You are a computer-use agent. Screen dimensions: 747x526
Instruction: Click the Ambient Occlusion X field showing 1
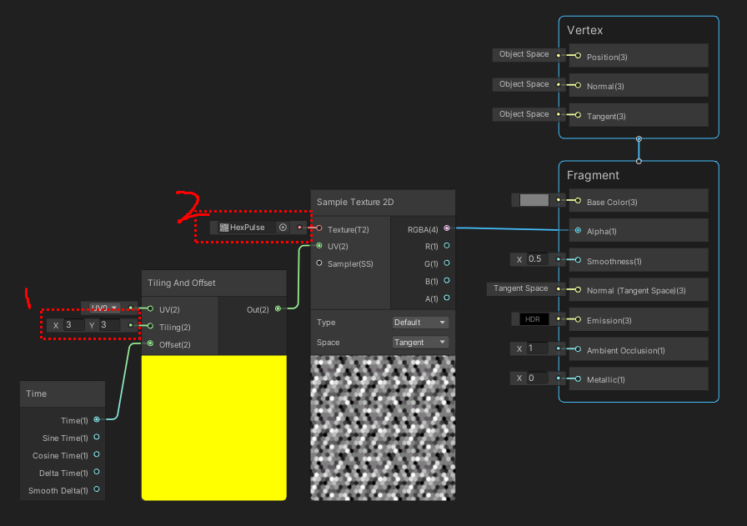point(538,348)
